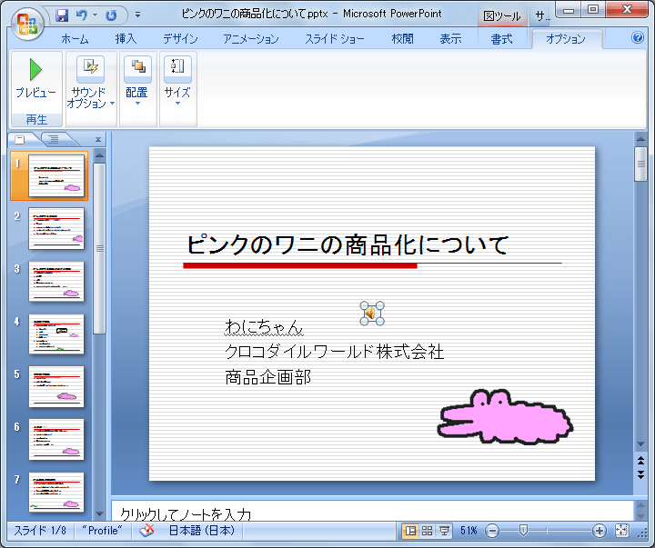The height and width of the screenshot is (548, 655).
Task: Click the thumbnail pane scroll up arrow
Action: click(99, 155)
